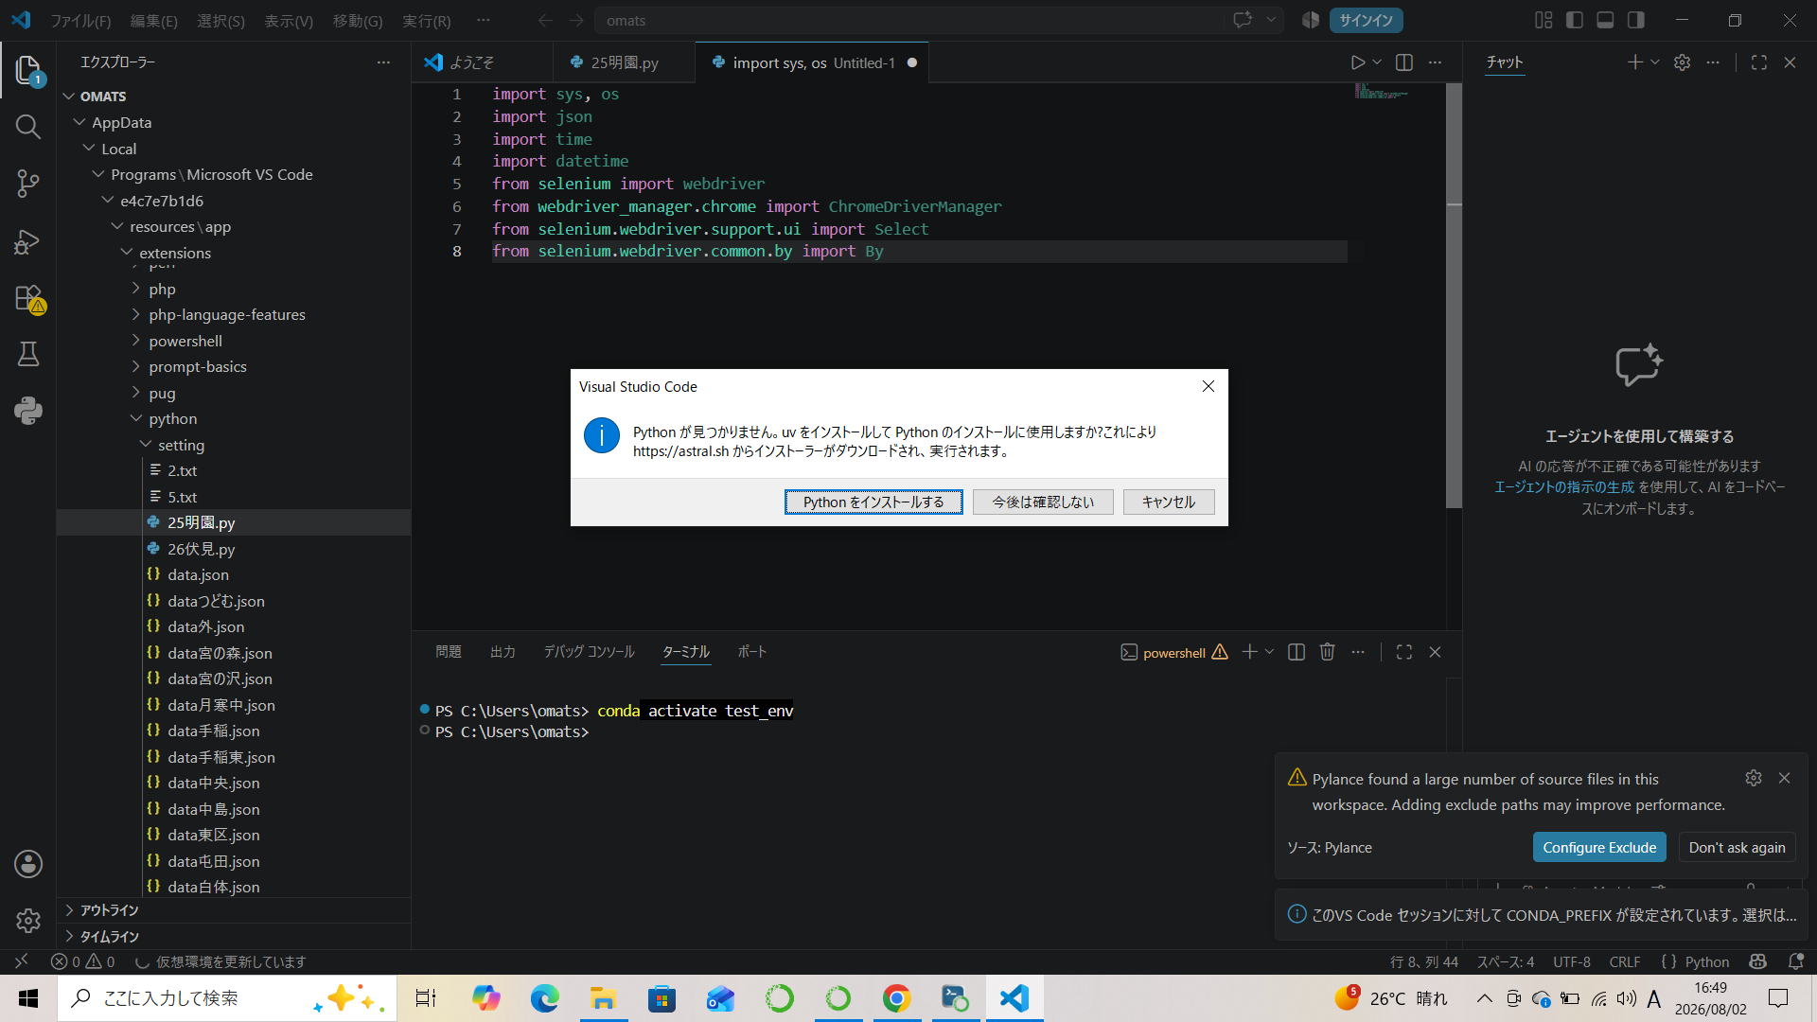Kill the terminal with the trash icon
The width and height of the screenshot is (1817, 1022).
click(x=1328, y=652)
